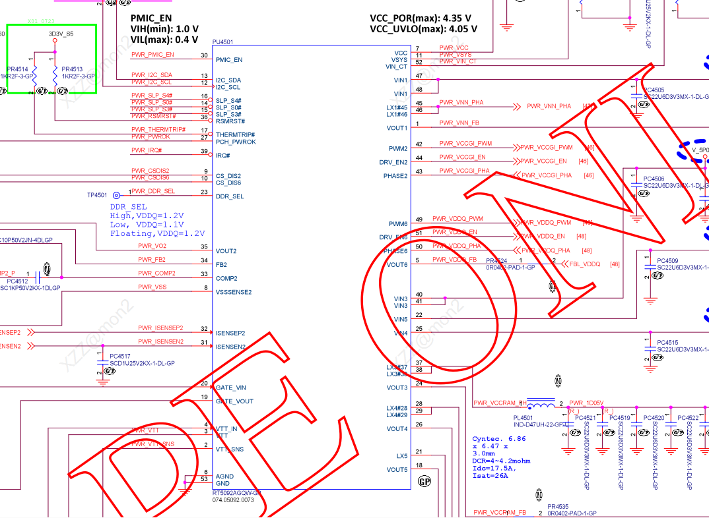Select the PWR_CSDIS2 net label
The width and height of the screenshot is (709, 518).
[151, 171]
